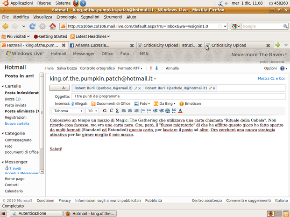The width and height of the screenshot is (290, 217).
Task: Open the sender address dropdown
Action: [x=155, y=79]
